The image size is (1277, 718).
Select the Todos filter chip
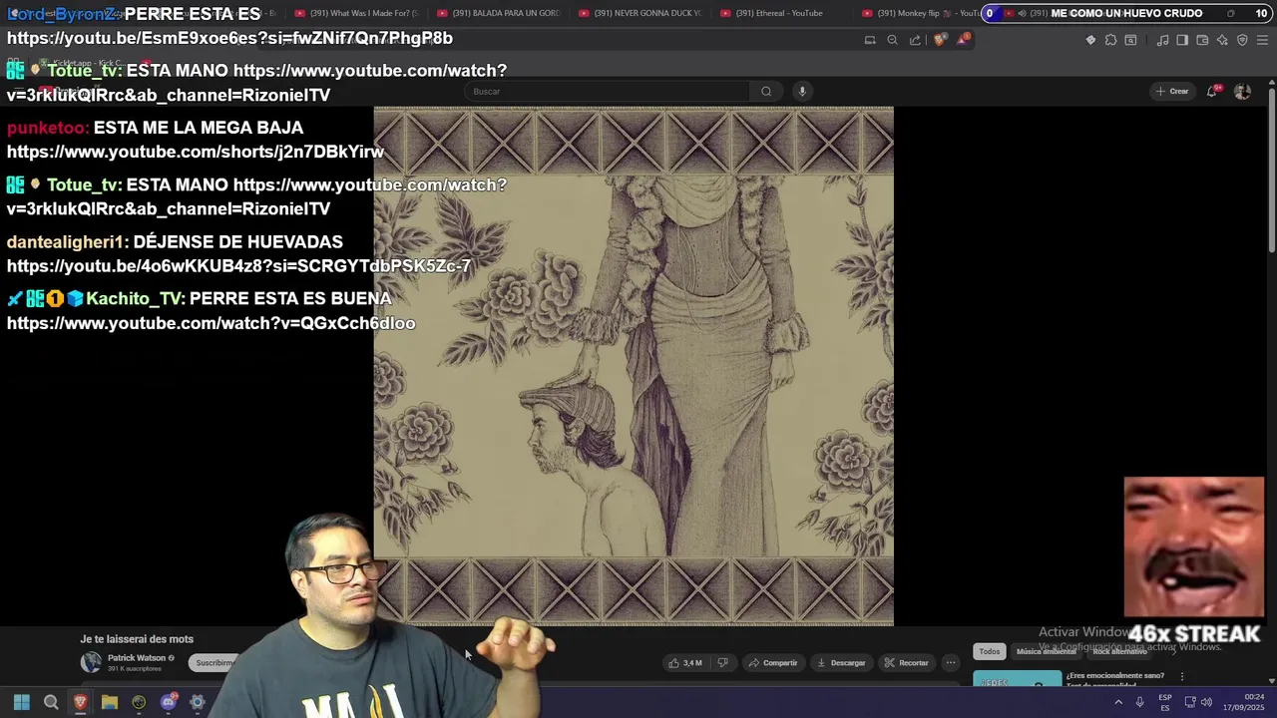click(x=989, y=652)
